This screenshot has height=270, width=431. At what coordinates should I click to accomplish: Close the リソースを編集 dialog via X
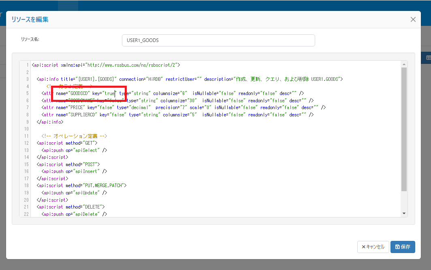click(413, 19)
